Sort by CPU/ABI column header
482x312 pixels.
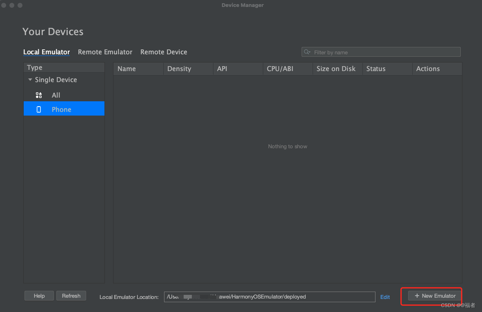[288, 69]
